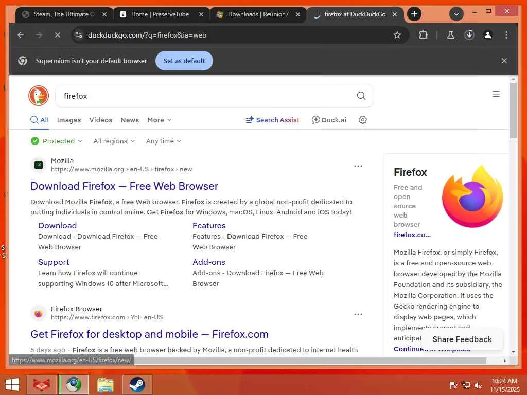The width and height of the screenshot is (527, 395).
Task: Open the Support sitelink
Action: [x=54, y=262]
